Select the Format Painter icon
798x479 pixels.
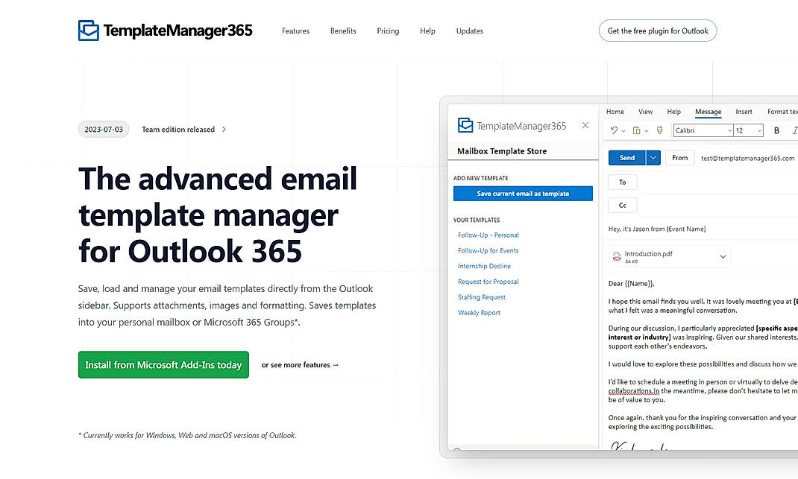tap(659, 130)
